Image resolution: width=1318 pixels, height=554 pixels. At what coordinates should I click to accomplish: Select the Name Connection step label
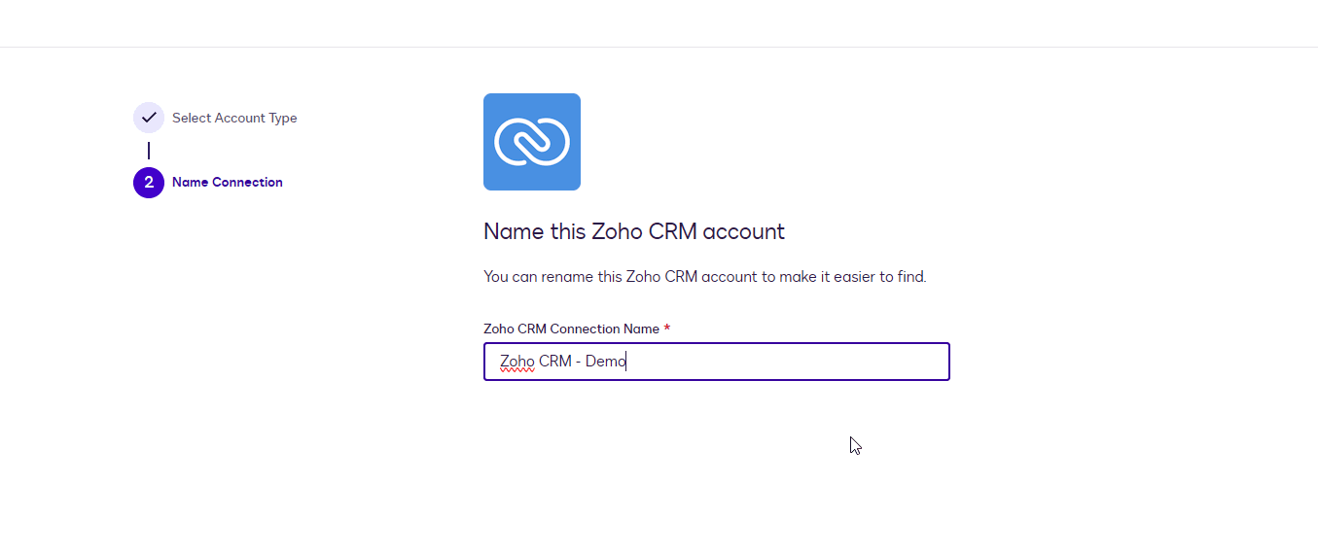click(x=228, y=182)
